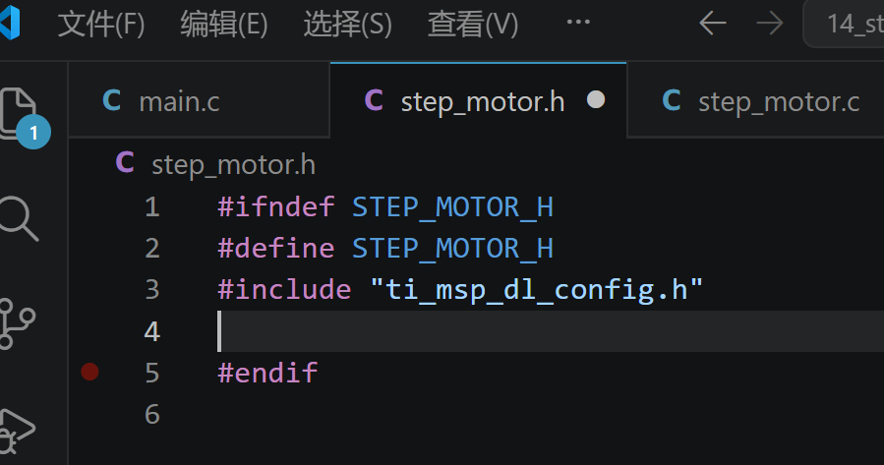Screen dimensions: 884x465
Task: Switch to the main.c tab
Action: (199, 100)
